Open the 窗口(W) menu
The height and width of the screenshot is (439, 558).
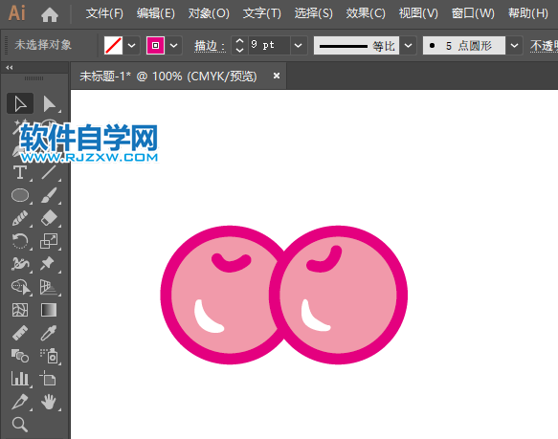click(473, 13)
